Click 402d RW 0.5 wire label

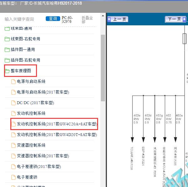pyautogui.click(x=148, y=119)
